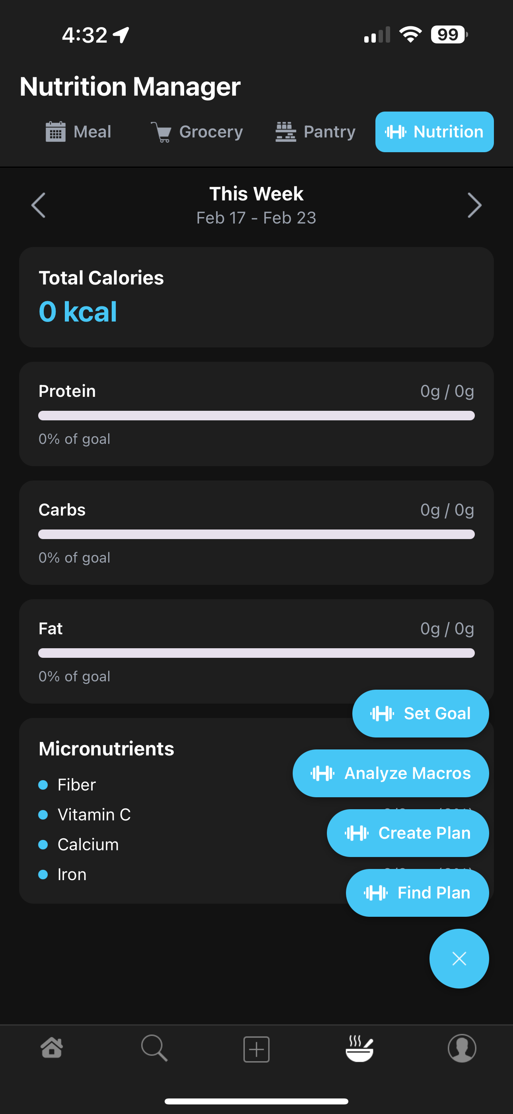Tap the Protein progress bar
The width and height of the screenshot is (513, 1114).
pyautogui.click(x=256, y=416)
